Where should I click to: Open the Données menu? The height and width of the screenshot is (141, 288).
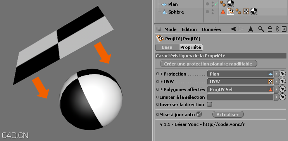click(211, 29)
